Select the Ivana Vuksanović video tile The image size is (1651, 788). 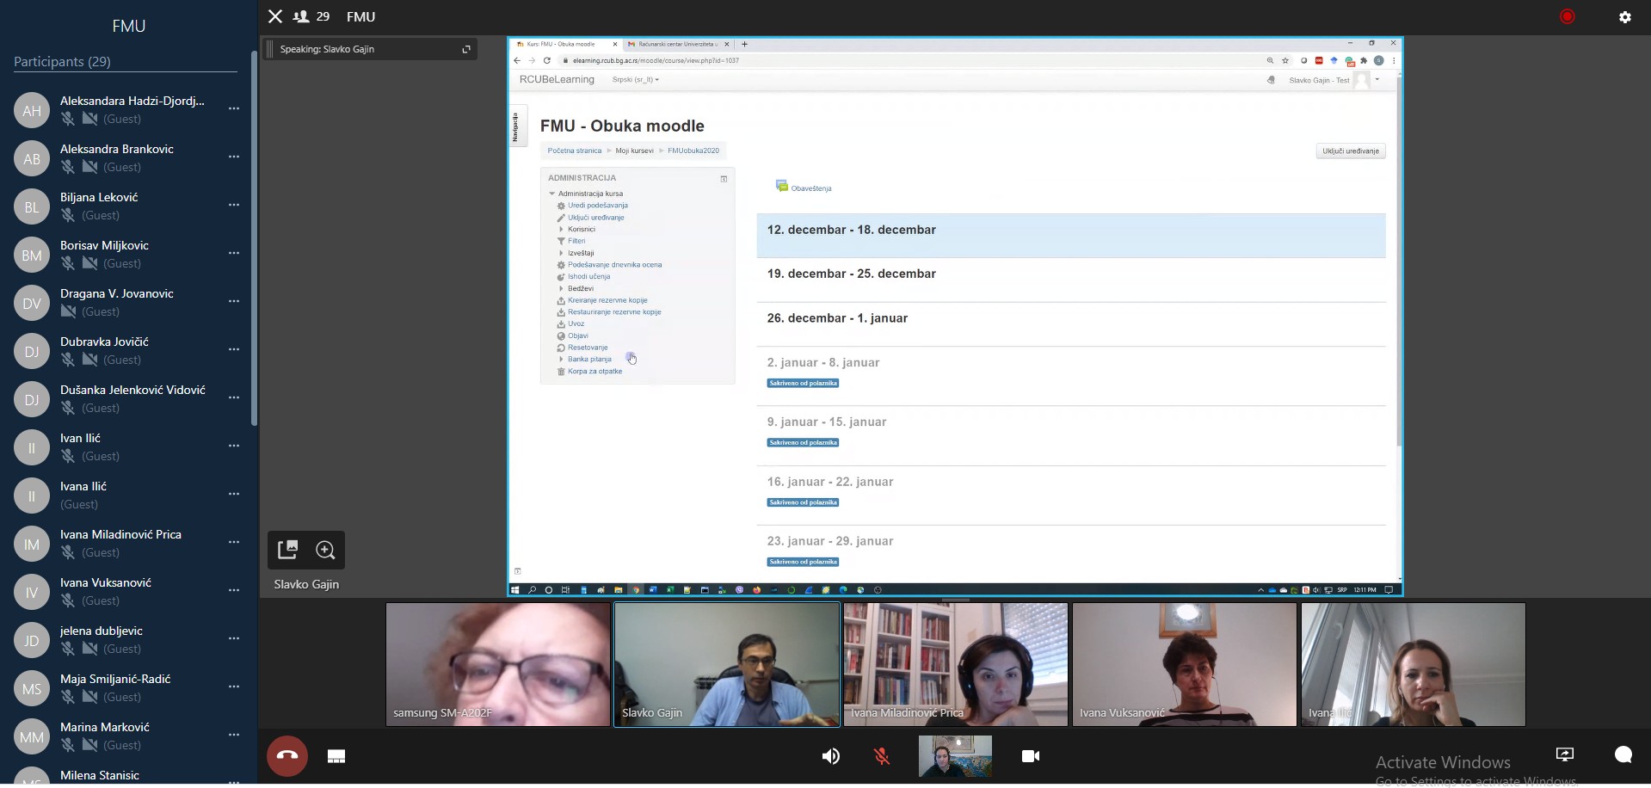pos(1185,664)
